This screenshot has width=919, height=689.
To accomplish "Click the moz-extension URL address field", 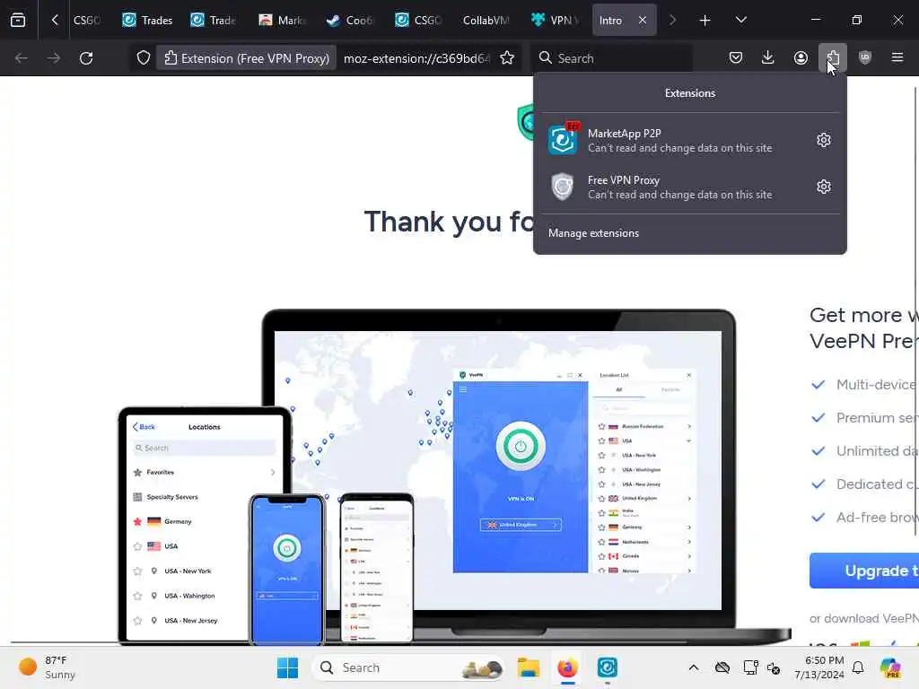I will (416, 58).
